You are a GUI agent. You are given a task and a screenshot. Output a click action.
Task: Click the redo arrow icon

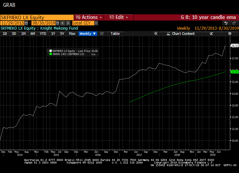pyautogui.click(x=233, y=23)
